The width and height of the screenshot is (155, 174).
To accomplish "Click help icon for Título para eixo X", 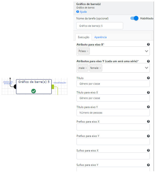I will pyautogui.click(x=148, y=92).
